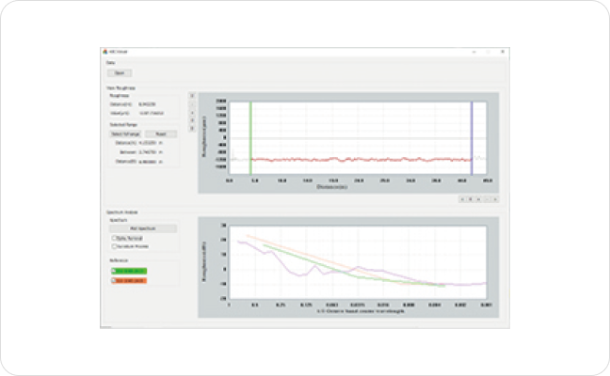The height and width of the screenshot is (376, 610).
Task: Click leftmost icon in toolbar below roughness chart
Action: click(x=461, y=199)
